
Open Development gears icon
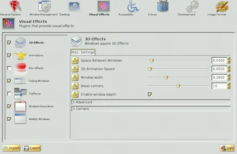[x=192, y=6]
